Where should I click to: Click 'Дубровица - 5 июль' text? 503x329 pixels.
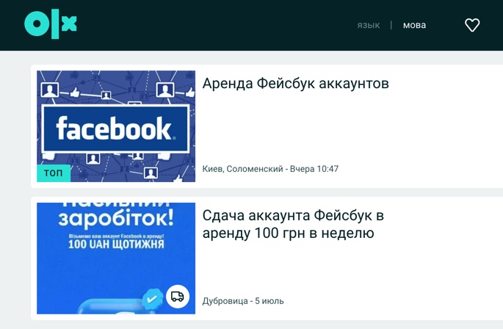tap(243, 301)
